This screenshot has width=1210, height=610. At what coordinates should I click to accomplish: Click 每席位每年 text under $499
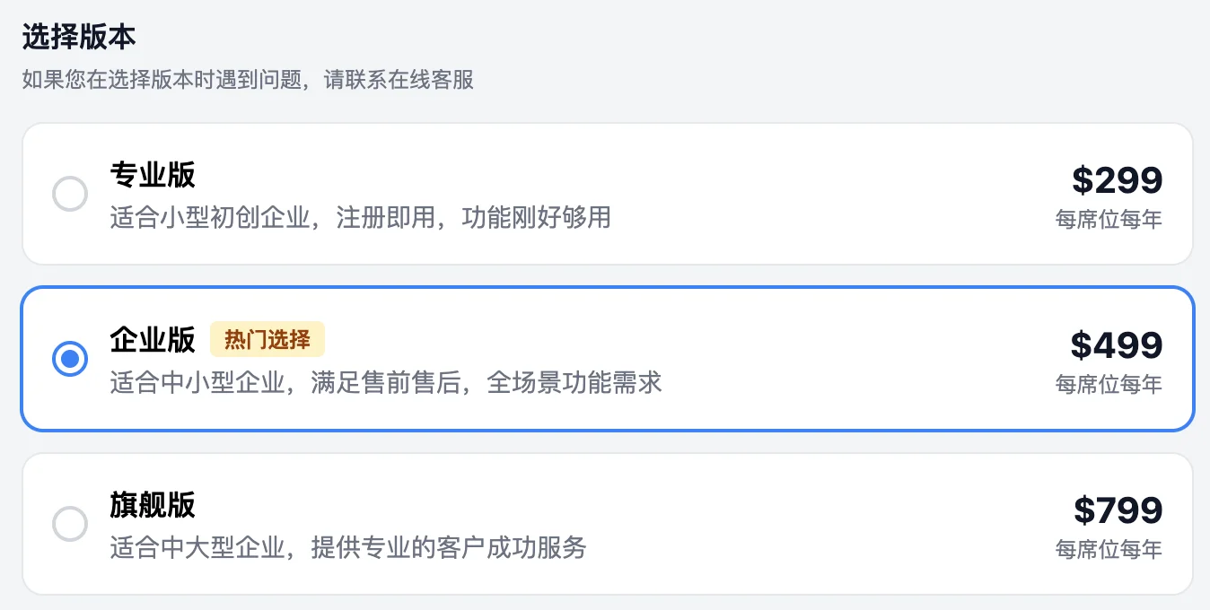coord(1109,384)
